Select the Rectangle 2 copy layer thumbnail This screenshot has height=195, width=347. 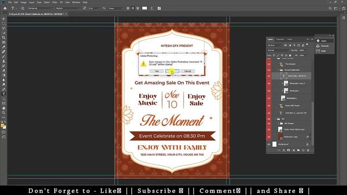tap(280, 137)
